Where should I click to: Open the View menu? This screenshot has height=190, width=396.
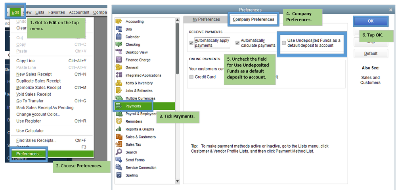27,12
